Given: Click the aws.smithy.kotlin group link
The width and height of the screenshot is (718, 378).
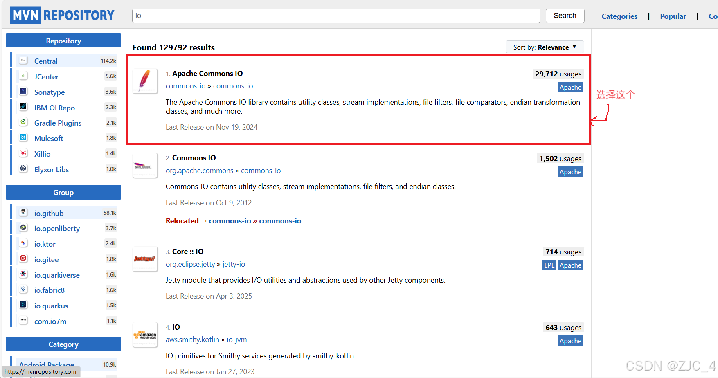Looking at the screenshot, I should (x=192, y=340).
